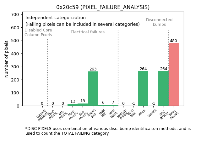Click the green TUNING BAD bar
Screen dimensions: 201x151
click(x=93, y=89)
